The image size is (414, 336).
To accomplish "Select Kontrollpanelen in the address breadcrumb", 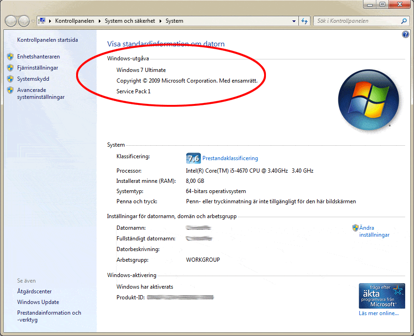I will (x=74, y=21).
